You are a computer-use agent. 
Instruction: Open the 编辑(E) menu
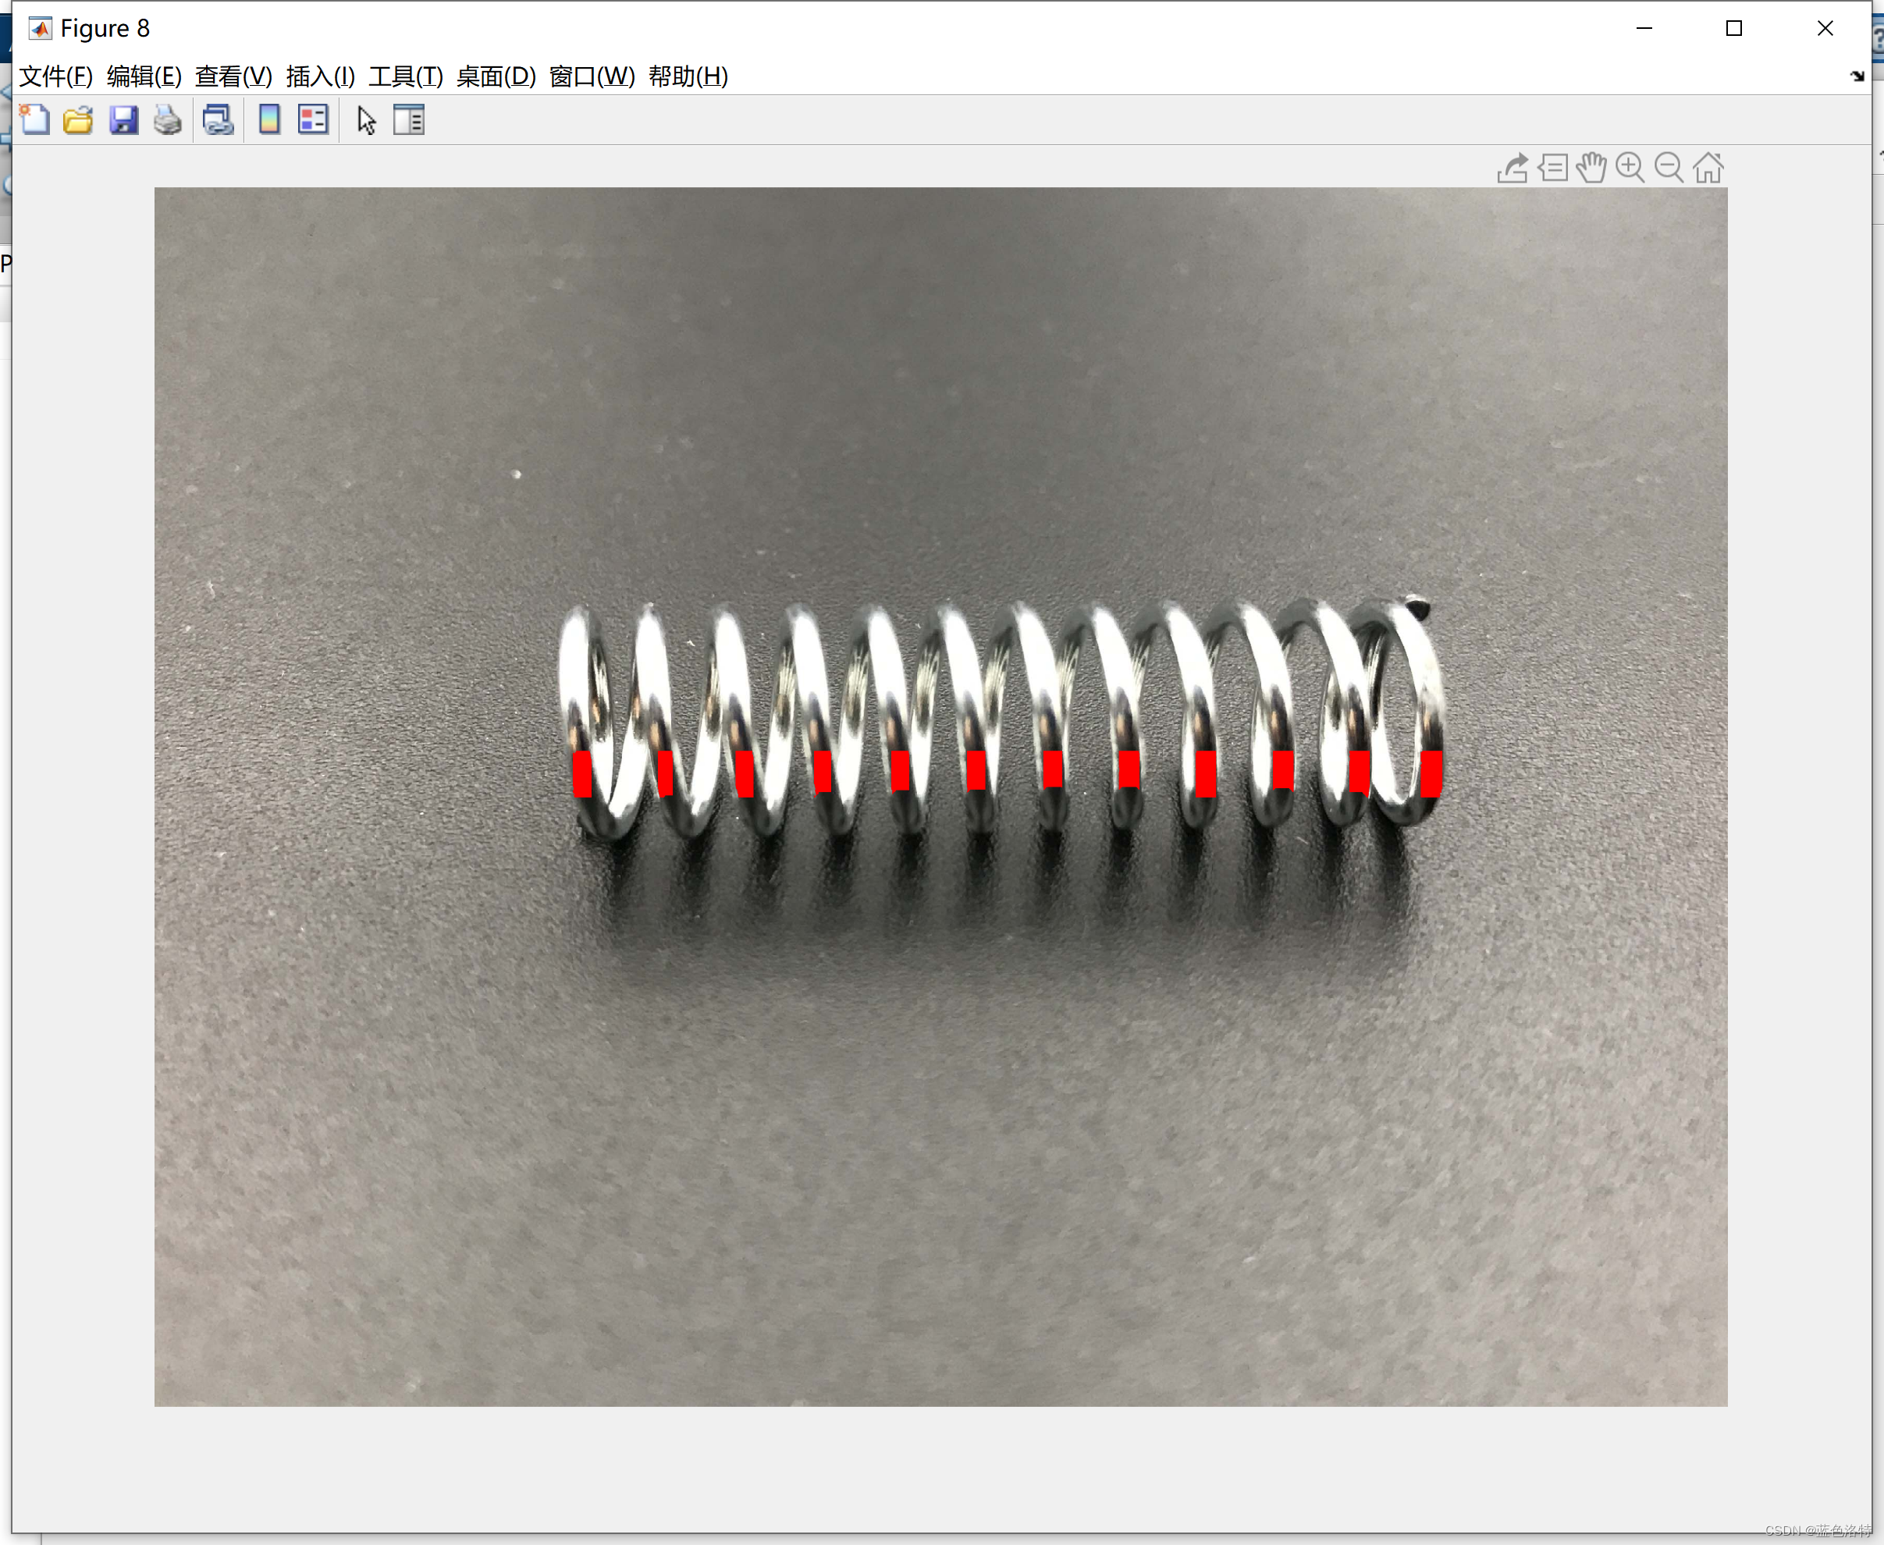click(144, 76)
